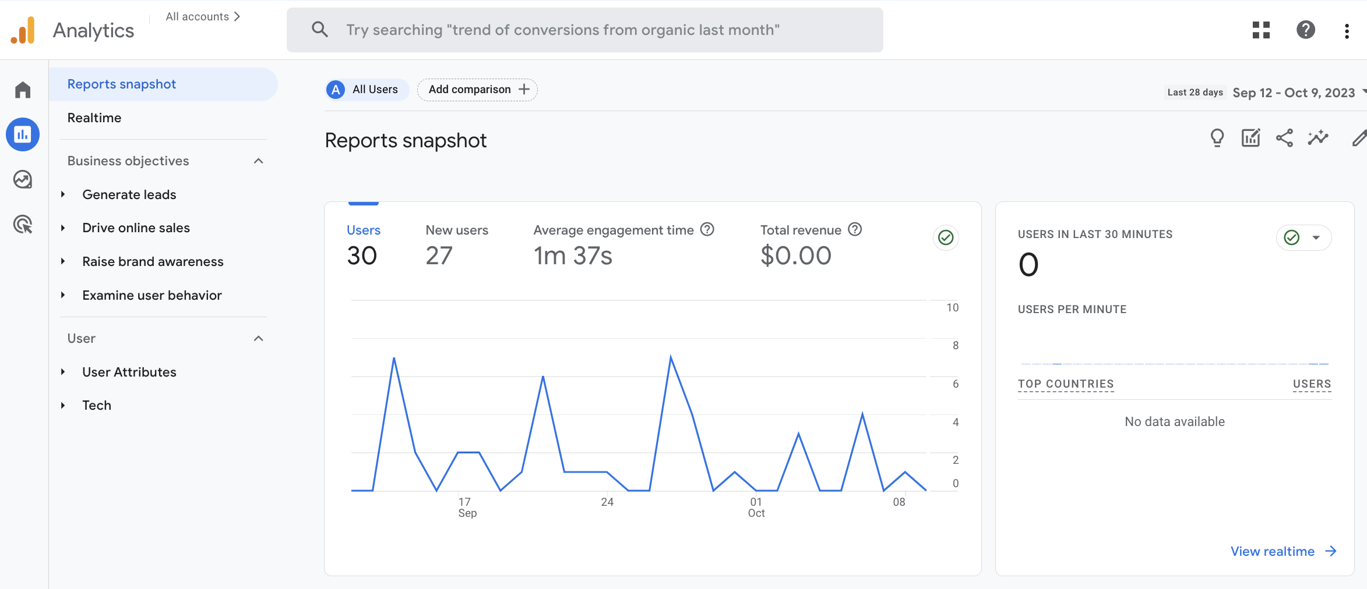
Task: Click TOP COUNTRIES column header
Action: [x=1066, y=384]
